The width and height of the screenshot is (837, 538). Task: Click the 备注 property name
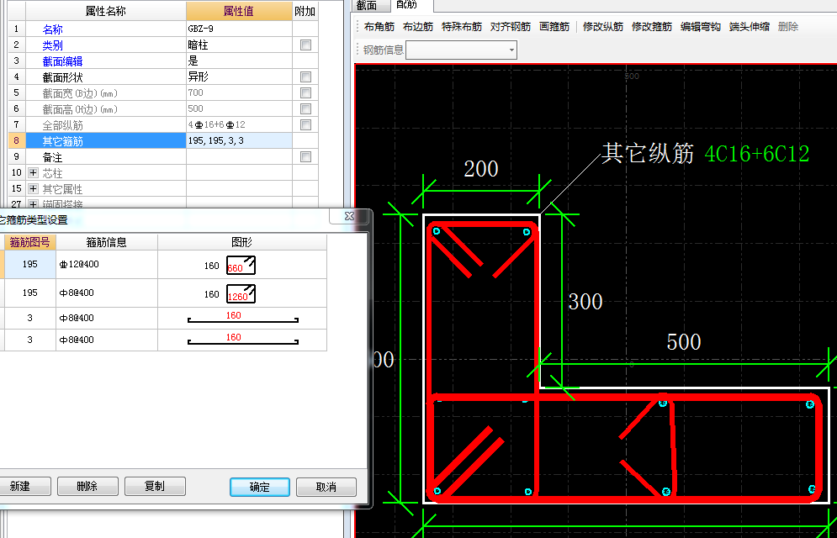click(52, 157)
